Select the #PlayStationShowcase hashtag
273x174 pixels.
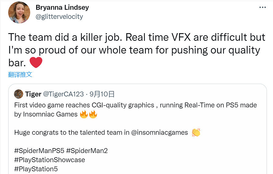click(x=49, y=160)
